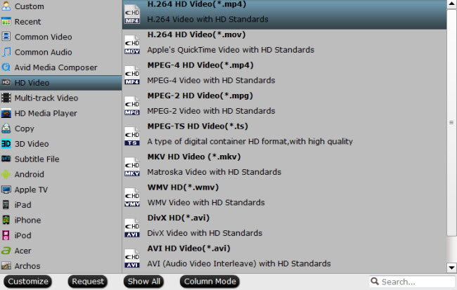Click the AVI HD Video format icon
The image size is (457, 290).
132,258
